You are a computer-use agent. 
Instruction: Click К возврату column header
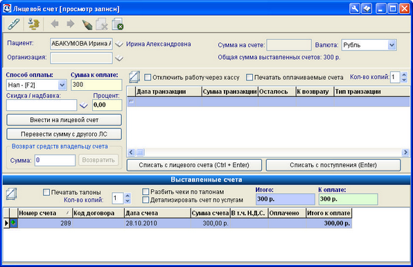click(x=315, y=92)
